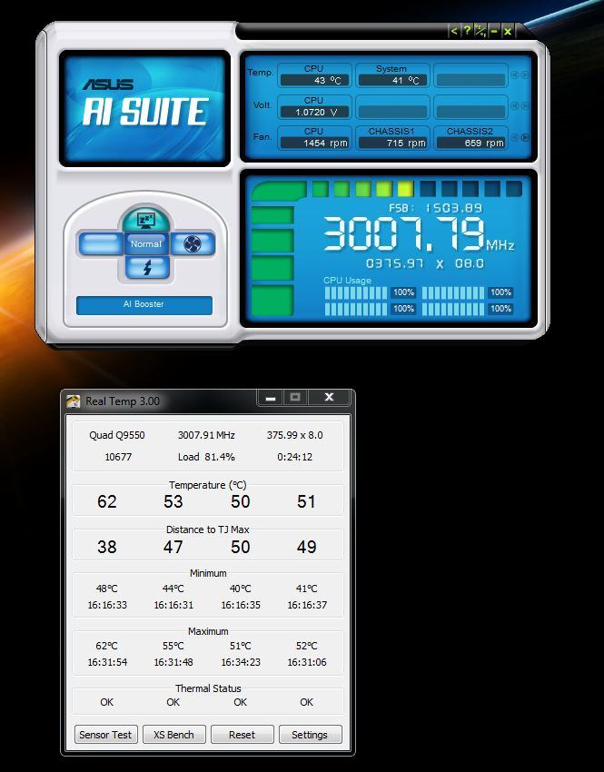The height and width of the screenshot is (772, 604).
Task: Click the CPU temperature 43 °C readout
Action: pyautogui.click(x=314, y=80)
